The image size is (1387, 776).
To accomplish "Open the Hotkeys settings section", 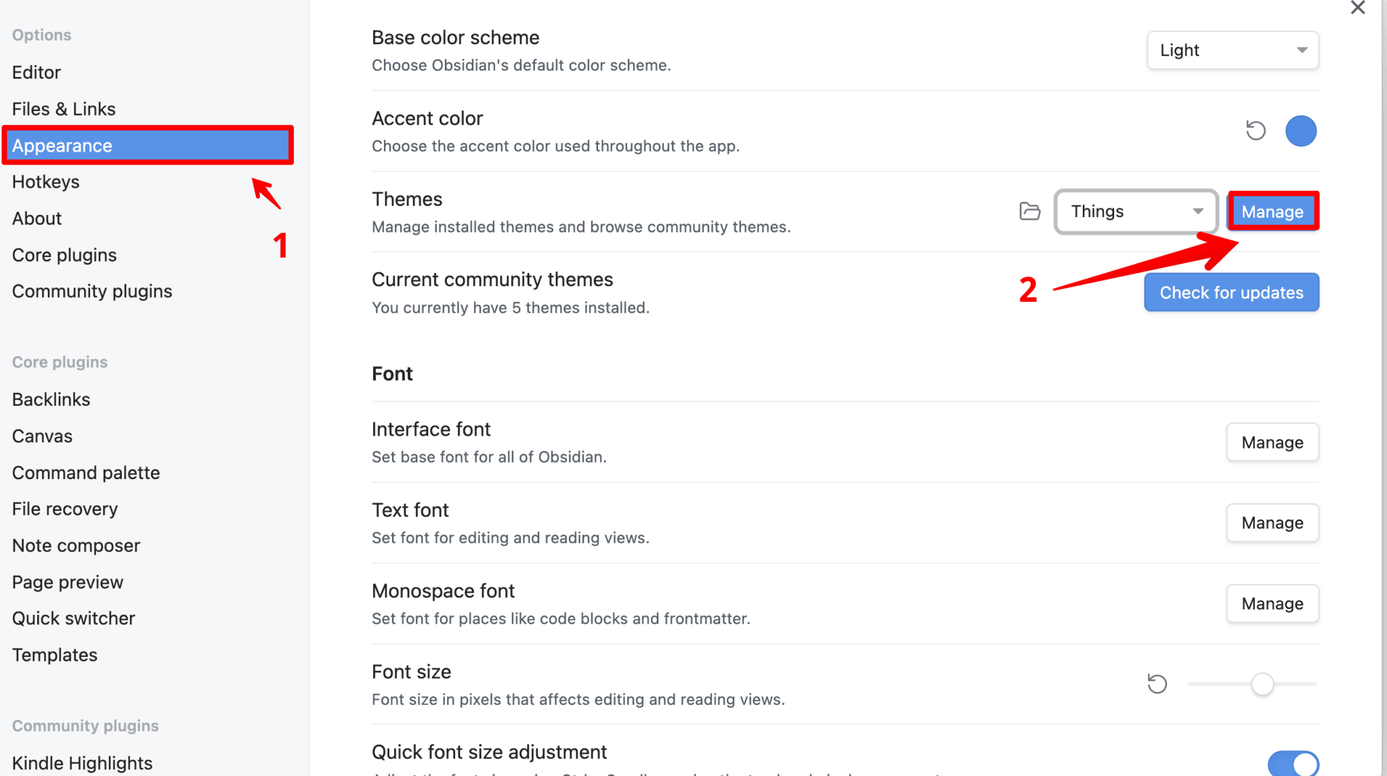I will (x=45, y=181).
